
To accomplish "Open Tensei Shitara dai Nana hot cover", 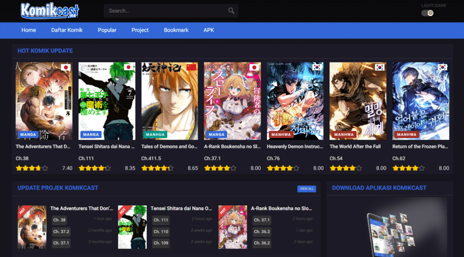I will pyautogui.click(x=107, y=101).
